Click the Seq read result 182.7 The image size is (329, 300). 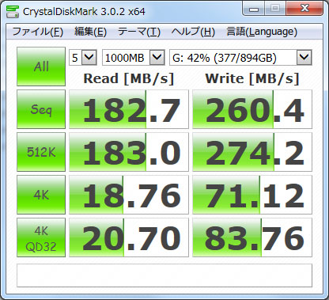point(129,109)
